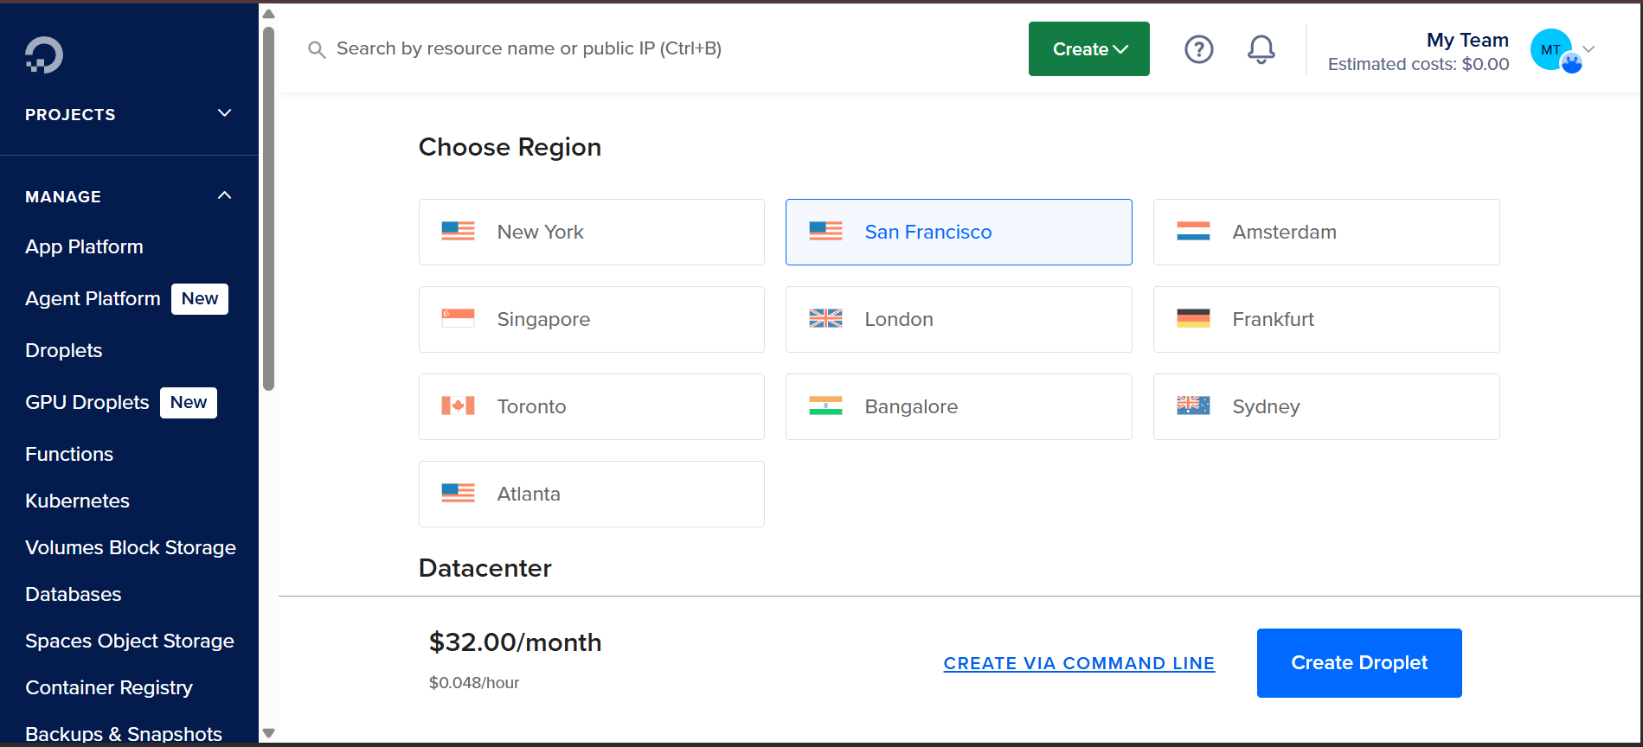Open the help question mark icon
Image resolution: width=1643 pixels, height=747 pixels.
[x=1198, y=49]
